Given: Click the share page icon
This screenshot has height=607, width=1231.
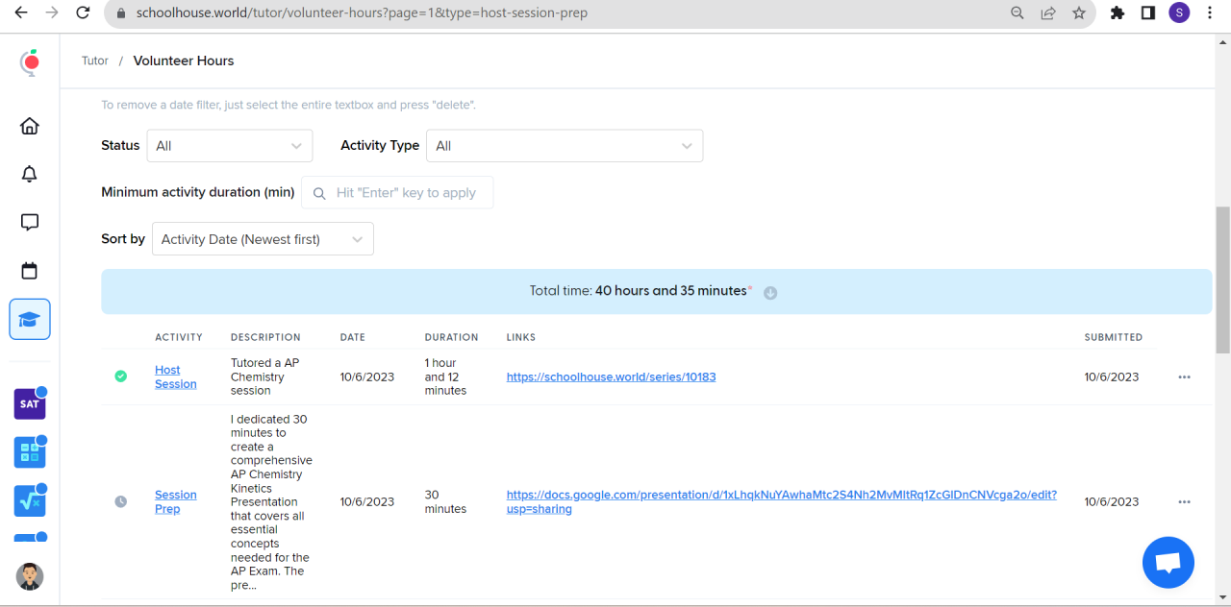Looking at the screenshot, I should [1048, 13].
